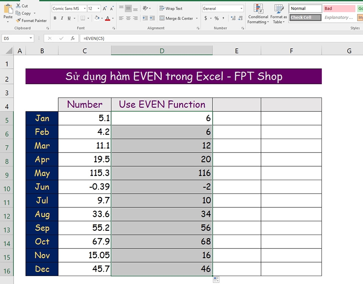
Task: Apply the Normal cell style
Action: 306,9
